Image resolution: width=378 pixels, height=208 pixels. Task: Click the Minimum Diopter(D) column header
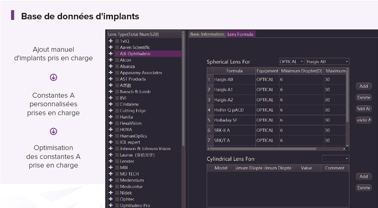(301, 71)
